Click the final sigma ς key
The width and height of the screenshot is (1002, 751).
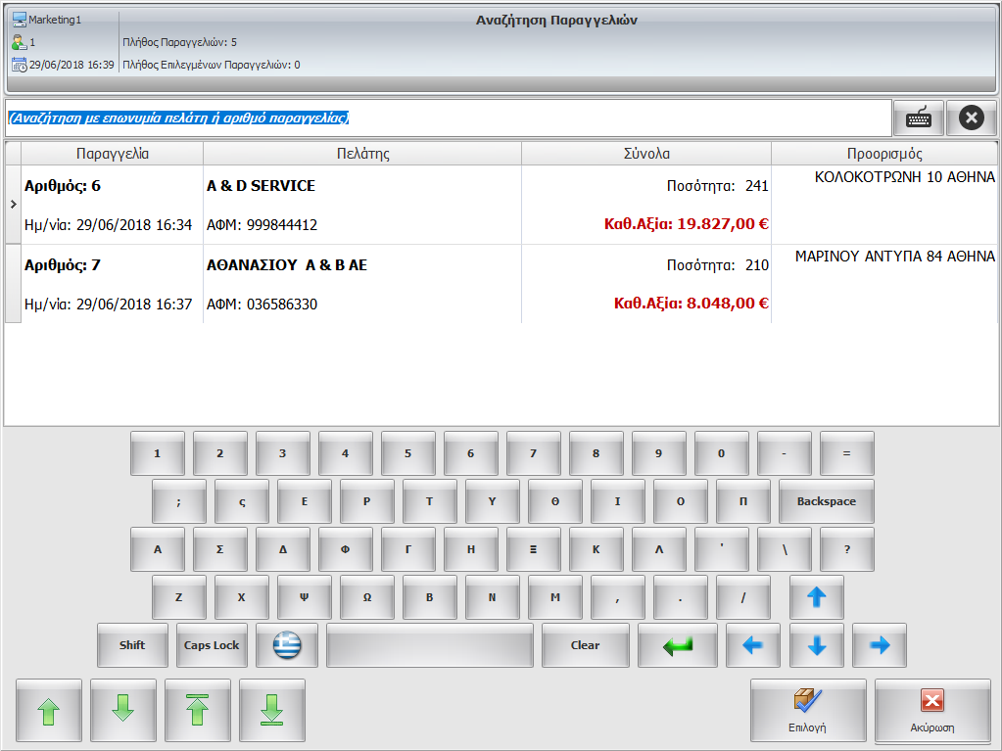242,501
